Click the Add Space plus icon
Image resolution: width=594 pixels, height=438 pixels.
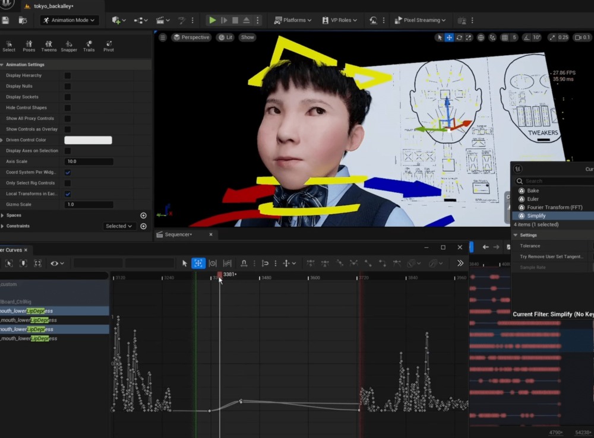(143, 215)
